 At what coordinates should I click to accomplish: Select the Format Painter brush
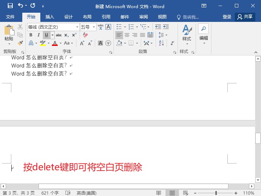(x=20, y=43)
